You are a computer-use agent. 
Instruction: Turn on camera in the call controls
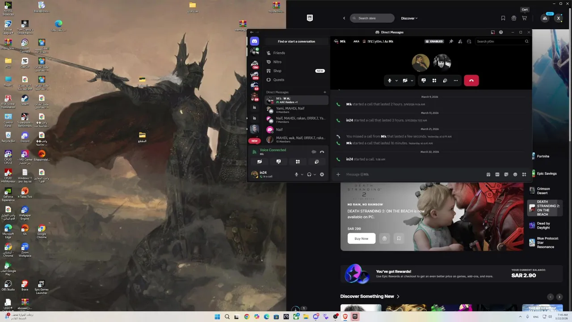(405, 80)
